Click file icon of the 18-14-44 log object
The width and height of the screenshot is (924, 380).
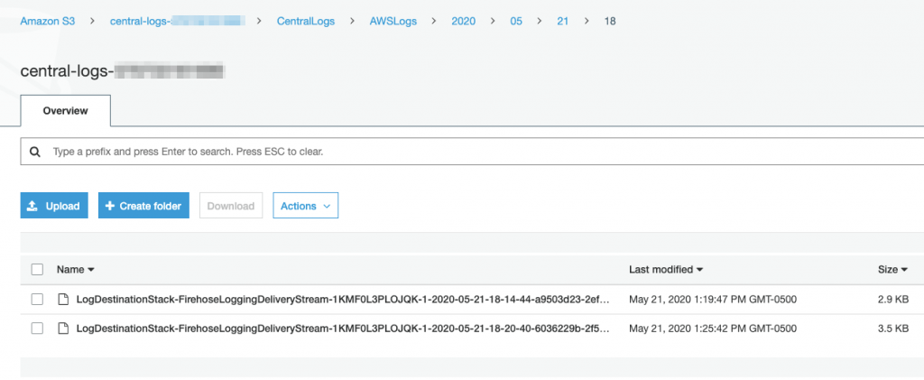pos(63,299)
